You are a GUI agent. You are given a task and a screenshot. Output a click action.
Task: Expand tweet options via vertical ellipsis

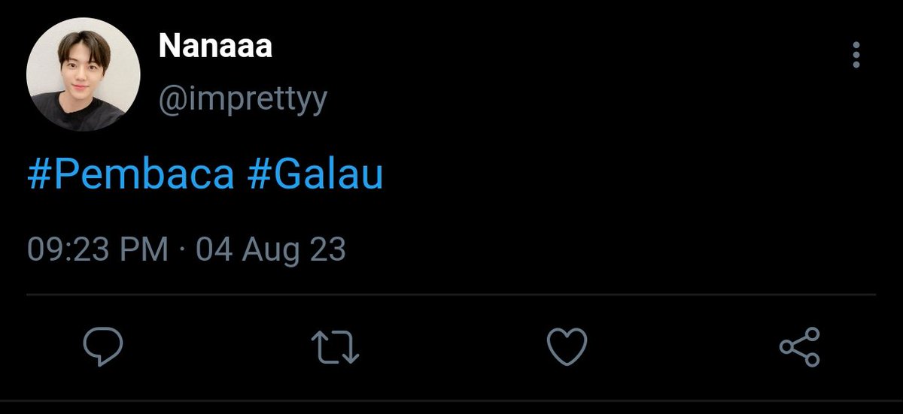[856, 56]
